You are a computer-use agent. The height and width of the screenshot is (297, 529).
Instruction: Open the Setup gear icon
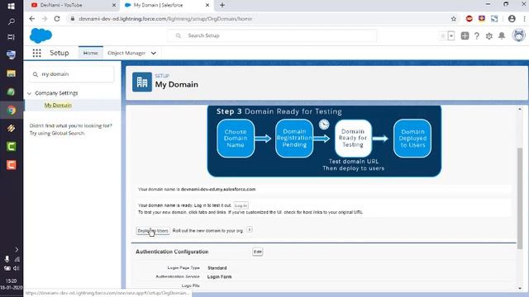[488, 35]
